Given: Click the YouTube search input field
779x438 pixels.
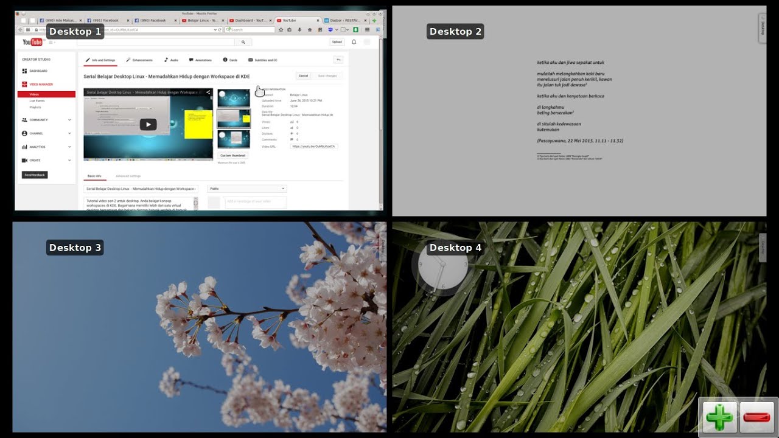Looking at the screenshot, I should click(x=156, y=42).
